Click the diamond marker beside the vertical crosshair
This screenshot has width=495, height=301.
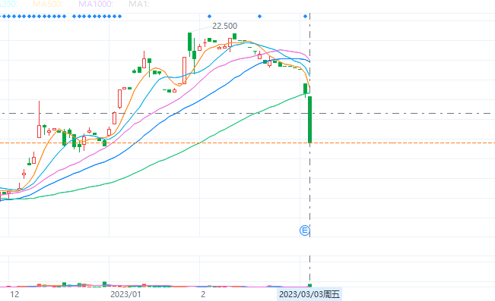point(305,17)
